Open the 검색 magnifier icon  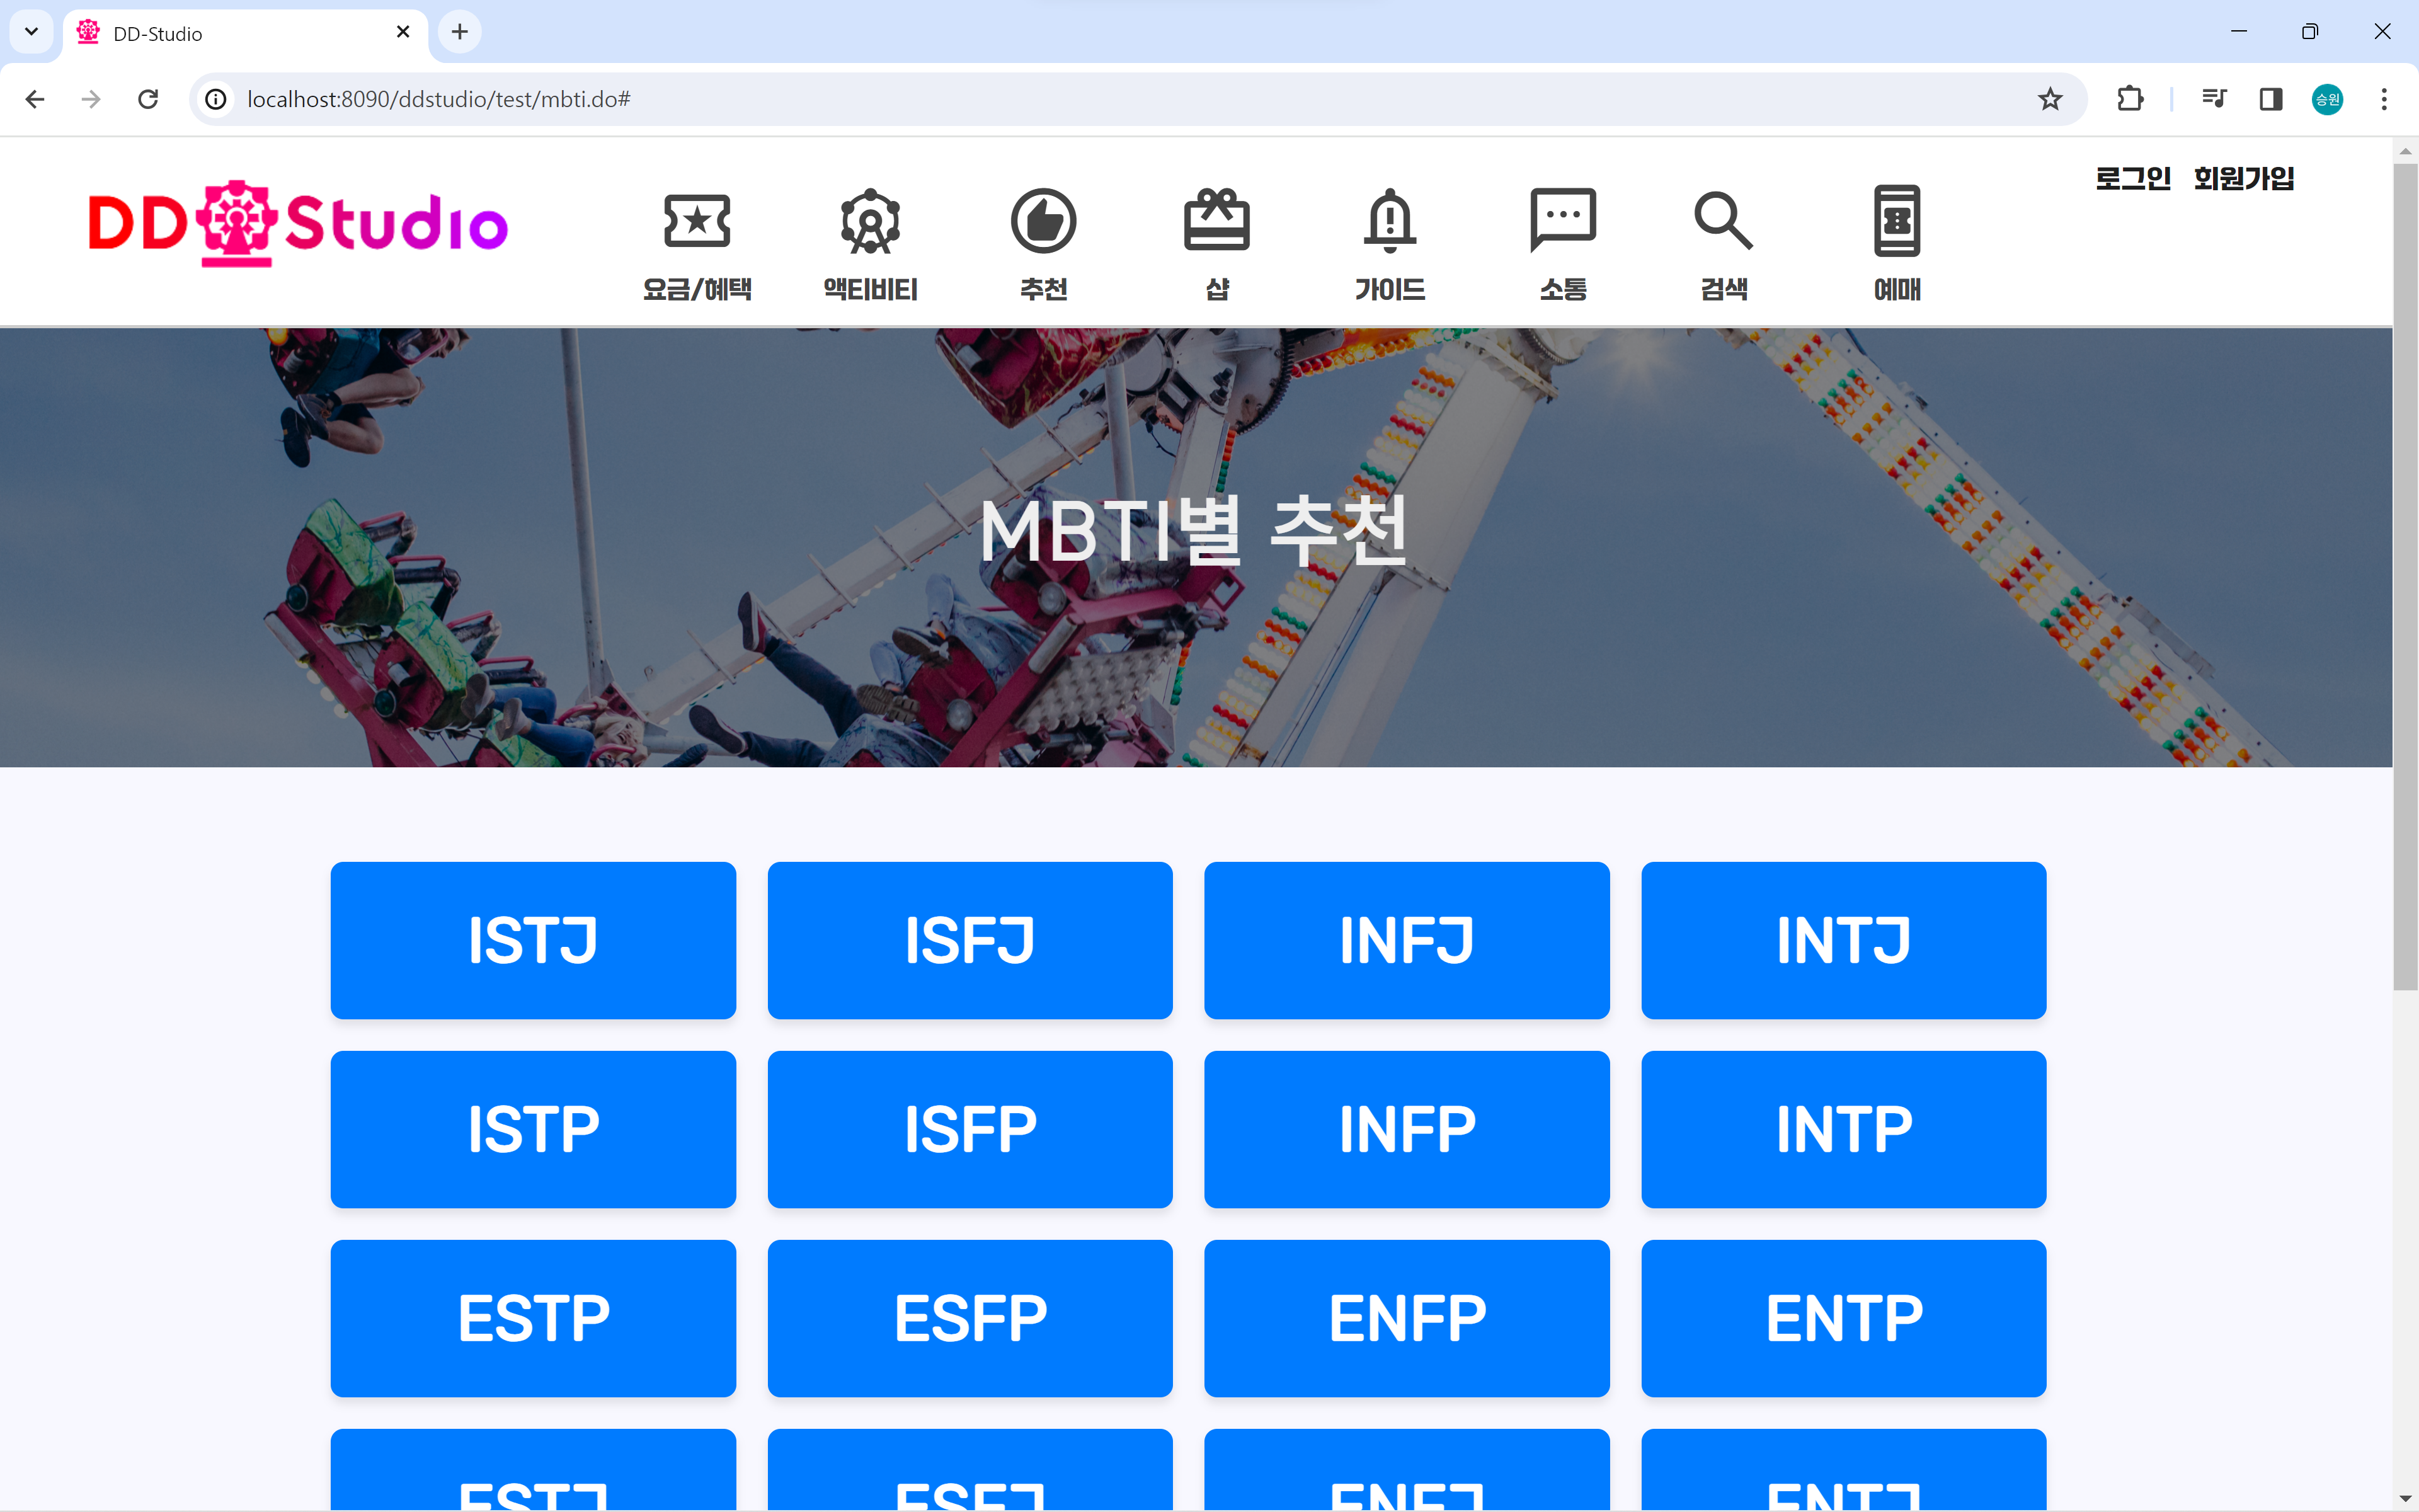point(1724,220)
